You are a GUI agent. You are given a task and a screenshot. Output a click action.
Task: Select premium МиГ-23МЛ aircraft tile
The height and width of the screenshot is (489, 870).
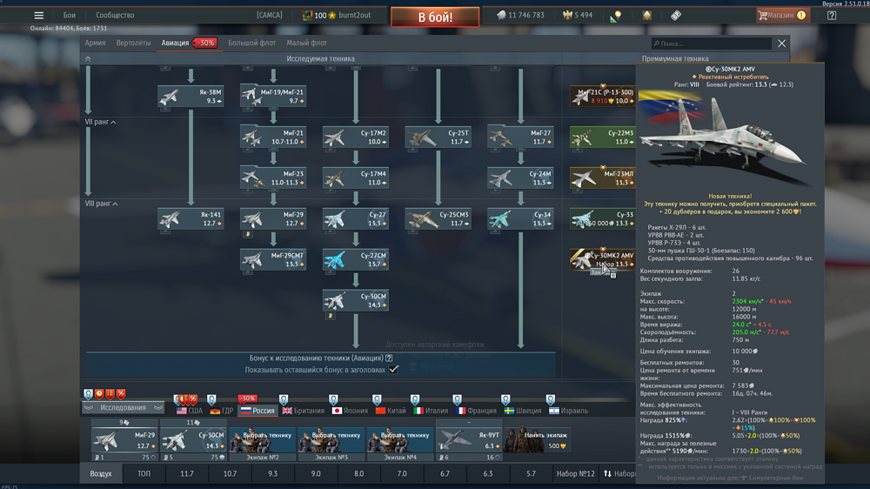point(602,178)
